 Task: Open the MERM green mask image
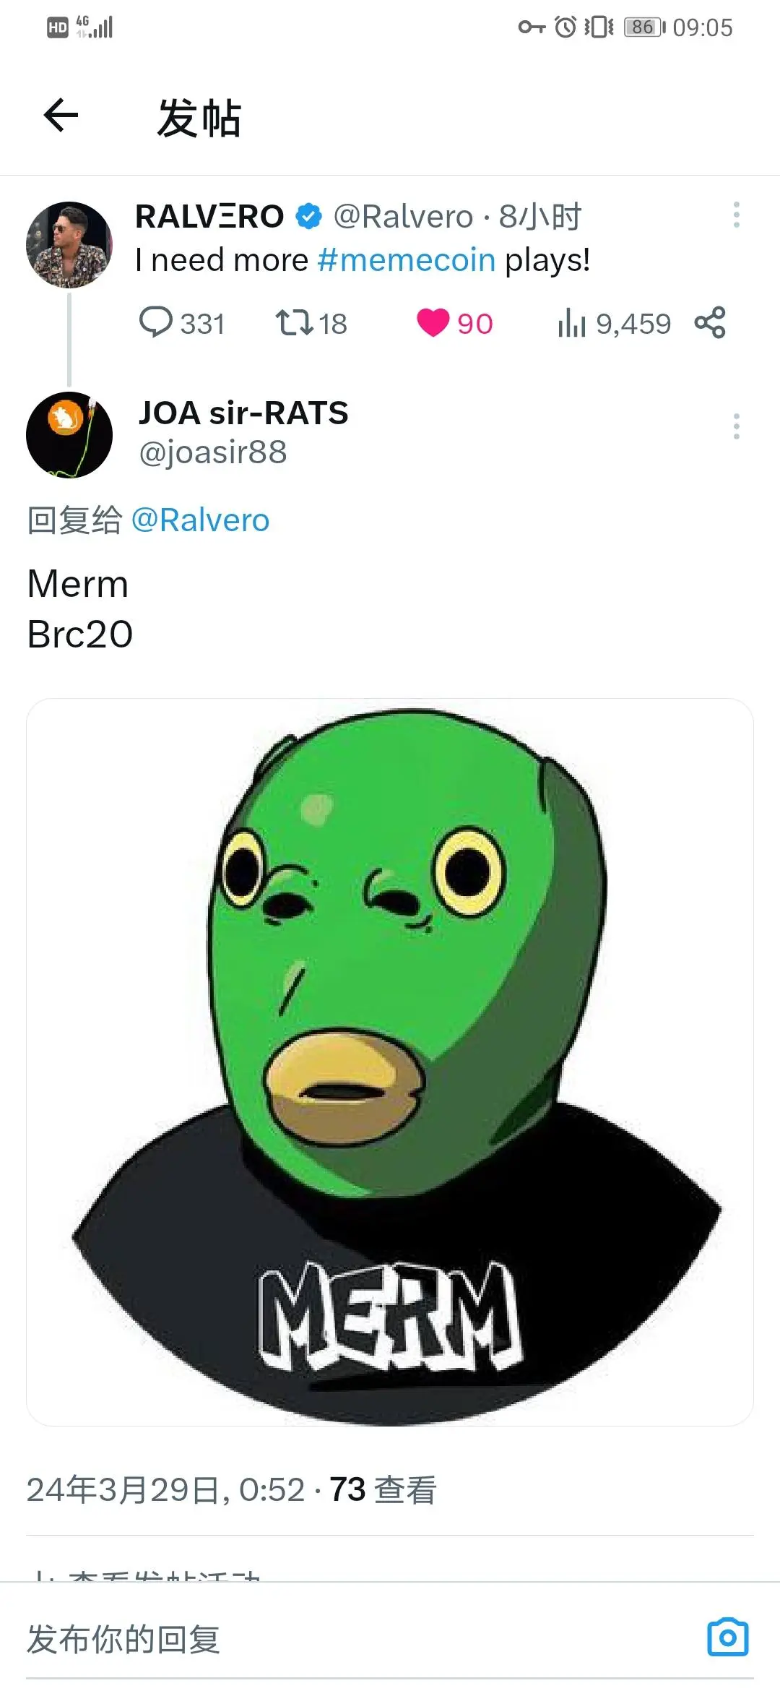390,1062
